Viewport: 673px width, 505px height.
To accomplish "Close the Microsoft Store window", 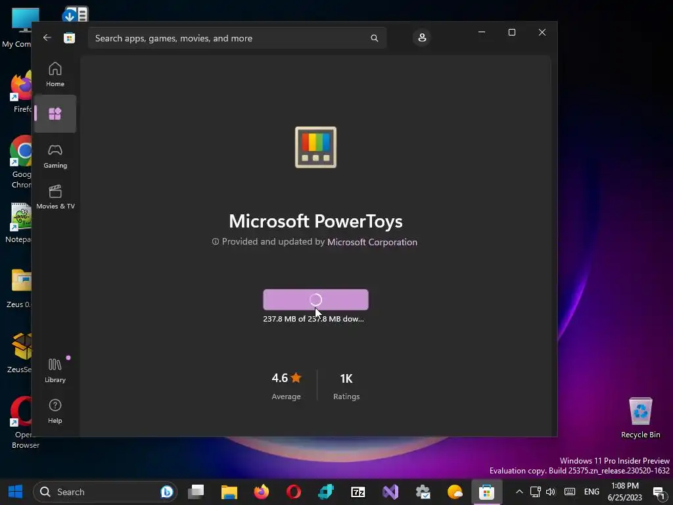I will (x=542, y=32).
